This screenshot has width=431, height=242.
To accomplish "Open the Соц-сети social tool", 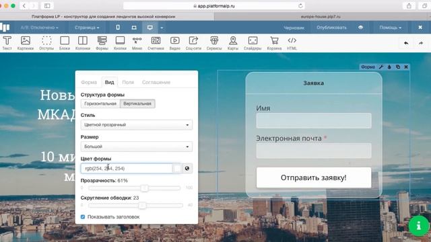I will coord(193,43).
